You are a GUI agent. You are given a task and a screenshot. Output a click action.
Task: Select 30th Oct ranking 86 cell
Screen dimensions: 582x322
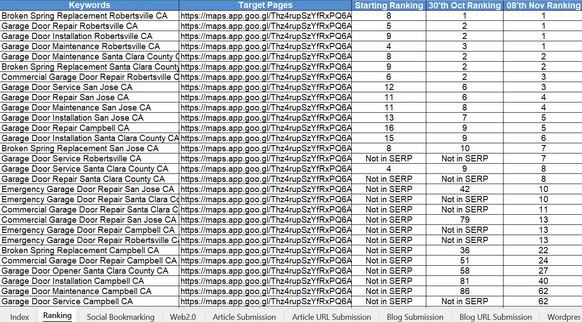tap(464, 291)
